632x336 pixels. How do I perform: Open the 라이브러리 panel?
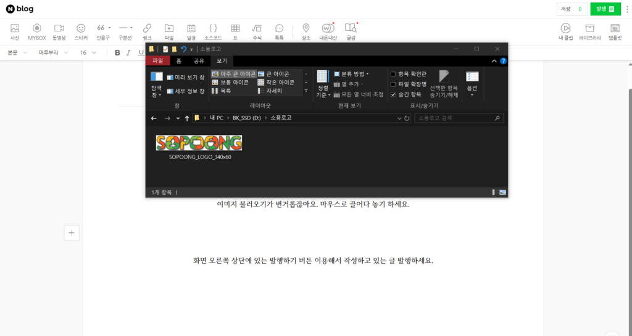(589, 32)
